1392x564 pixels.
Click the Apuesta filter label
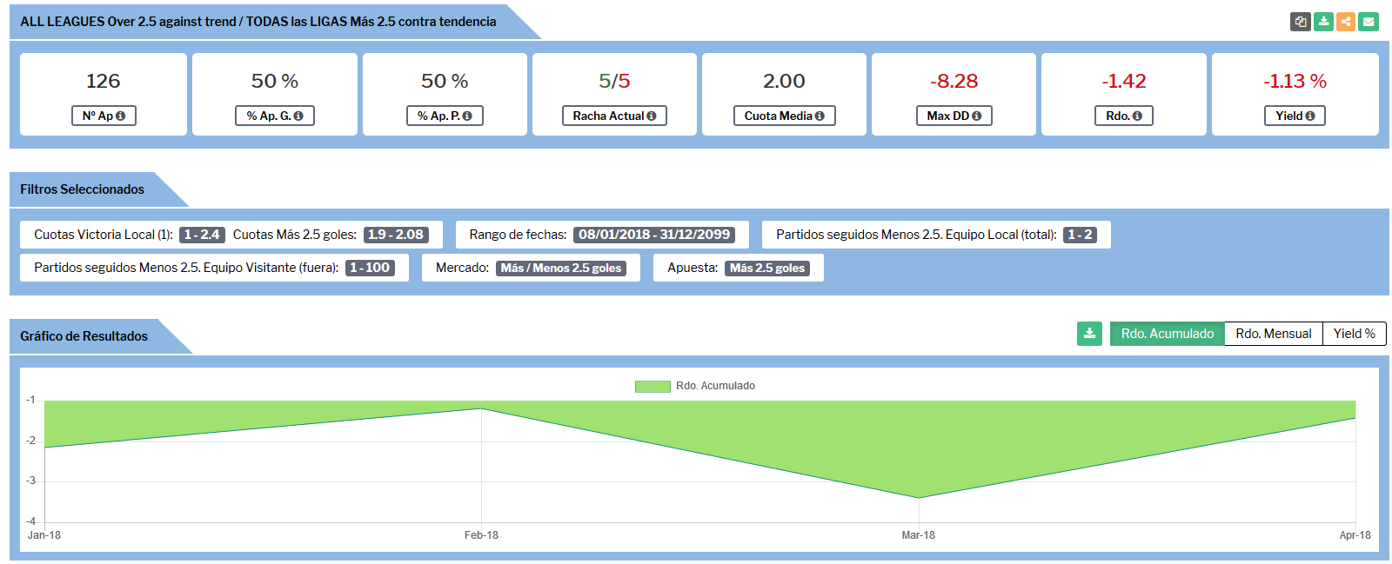point(693,268)
